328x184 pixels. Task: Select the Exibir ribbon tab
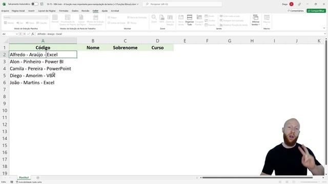95,11
